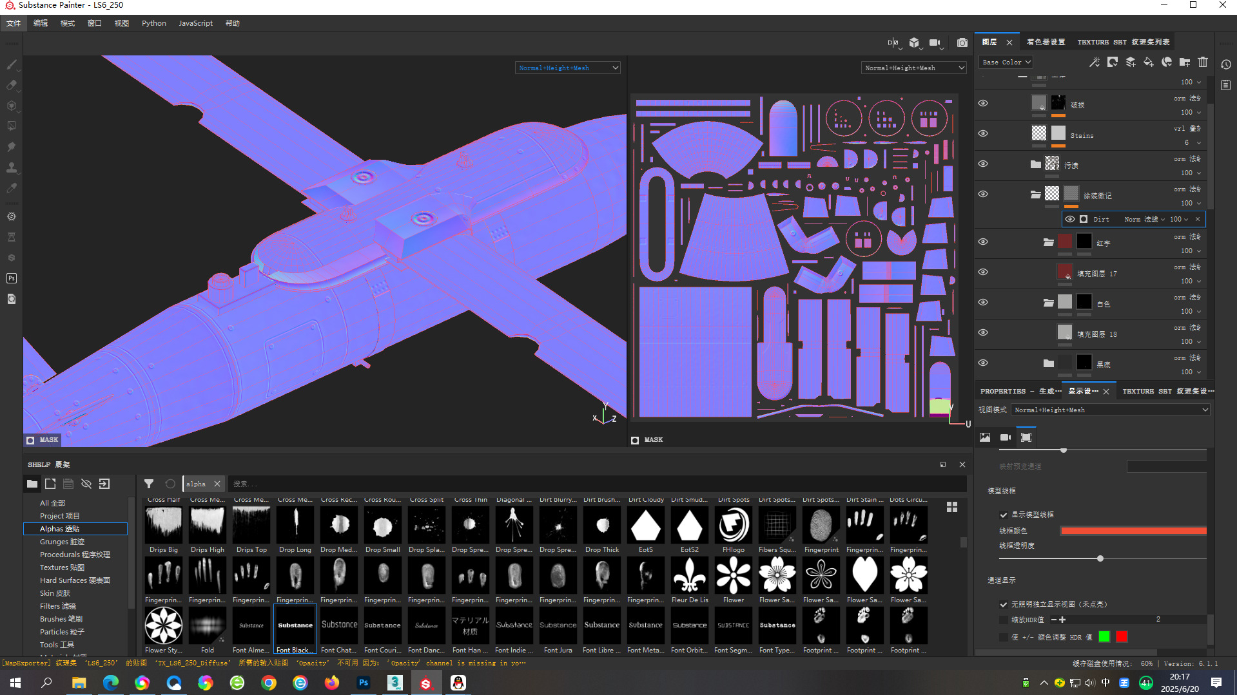
Task: Add a new folder to layer stack
Action: click(1185, 62)
